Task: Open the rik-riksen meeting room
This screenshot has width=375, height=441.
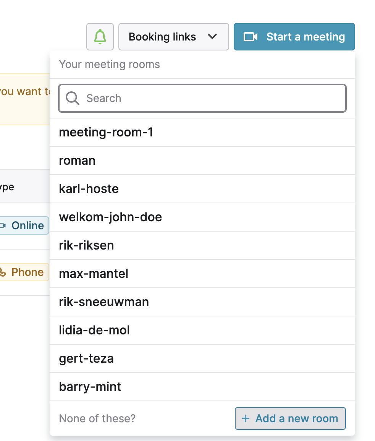Action: [202, 246]
